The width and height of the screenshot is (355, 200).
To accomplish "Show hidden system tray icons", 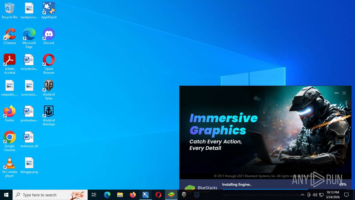I will point(303,195).
